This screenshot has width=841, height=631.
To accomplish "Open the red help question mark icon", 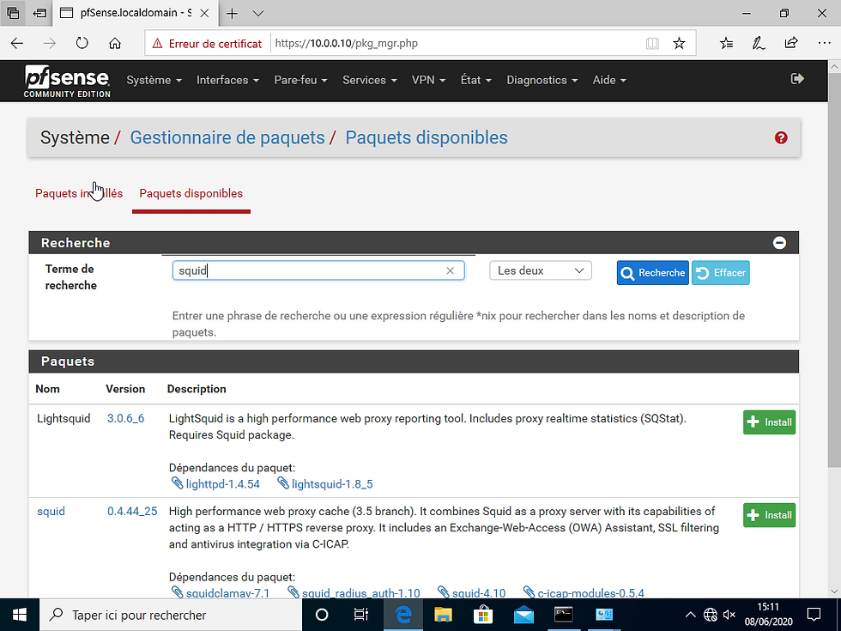I will point(781,138).
